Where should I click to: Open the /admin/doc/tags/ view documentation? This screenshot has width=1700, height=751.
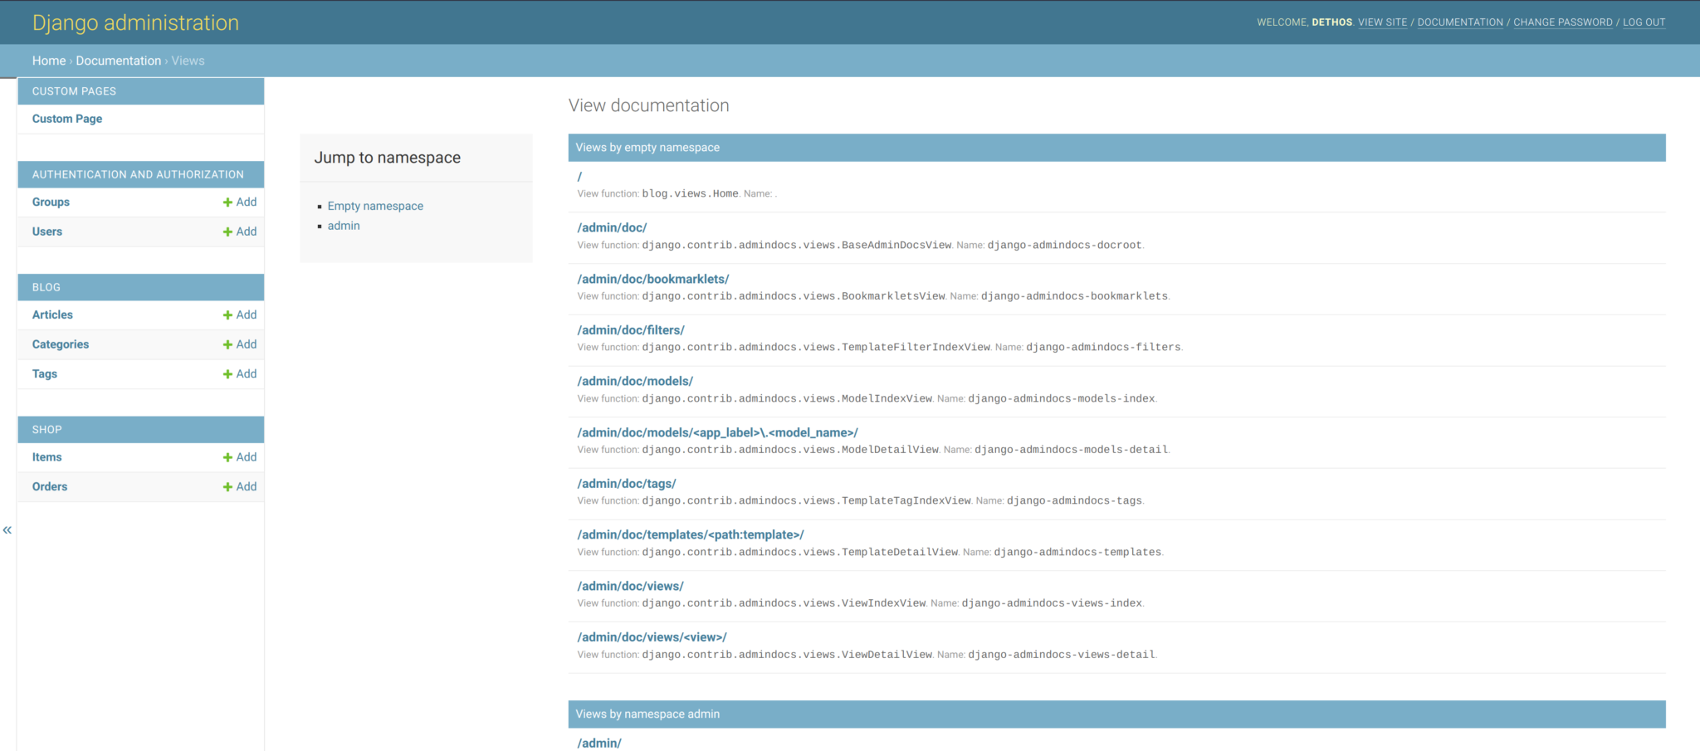[x=627, y=483]
